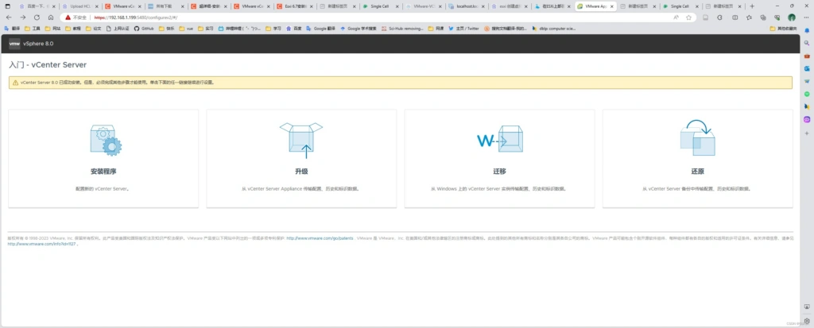Open the vmware.com/info?id=1127 link
The height and width of the screenshot is (328, 814).
pos(43,243)
